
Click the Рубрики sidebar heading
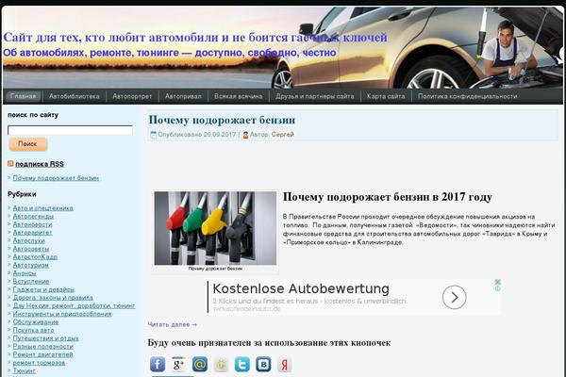pos(22,194)
